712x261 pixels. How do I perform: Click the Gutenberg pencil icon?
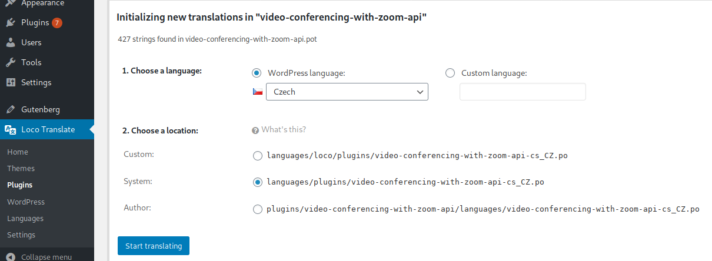click(x=11, y=109)
